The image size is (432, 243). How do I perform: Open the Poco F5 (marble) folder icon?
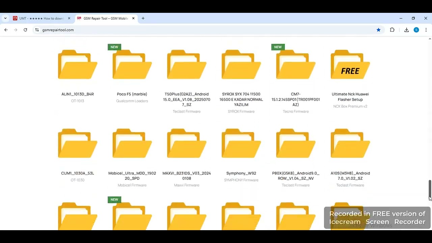[x=132, y=64]
